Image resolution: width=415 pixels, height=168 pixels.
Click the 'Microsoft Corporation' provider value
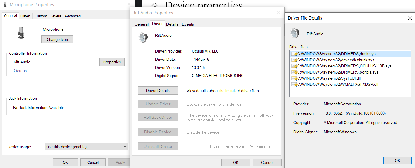(x=342, y=104)
